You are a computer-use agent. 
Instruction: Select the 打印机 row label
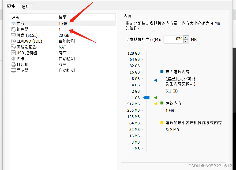23,64
